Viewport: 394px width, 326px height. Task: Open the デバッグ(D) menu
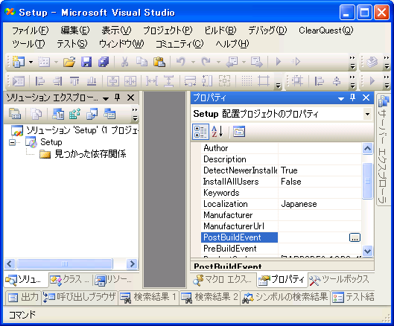(267, 31)
